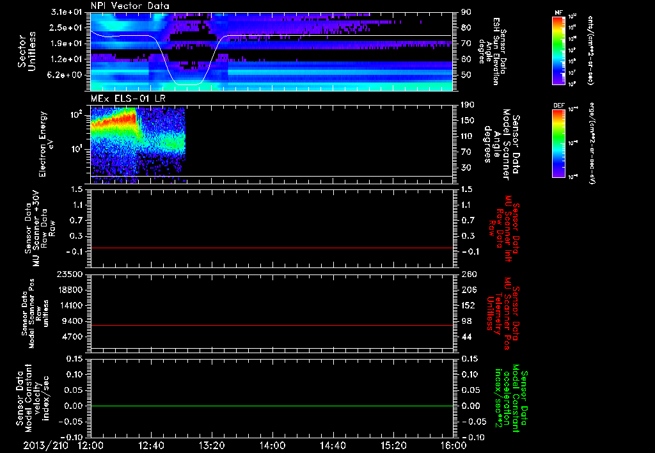
Task: Click the 13:20 time axis label
Action: tap(212, 445)
